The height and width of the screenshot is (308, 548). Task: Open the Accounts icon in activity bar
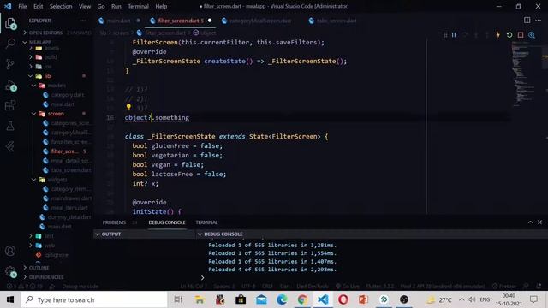(x=10, y=251)
